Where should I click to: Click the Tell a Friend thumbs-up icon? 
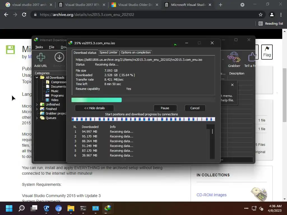(251, 57)
